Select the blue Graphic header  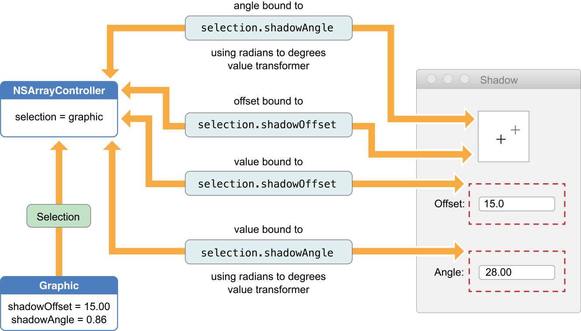[59, 286]
